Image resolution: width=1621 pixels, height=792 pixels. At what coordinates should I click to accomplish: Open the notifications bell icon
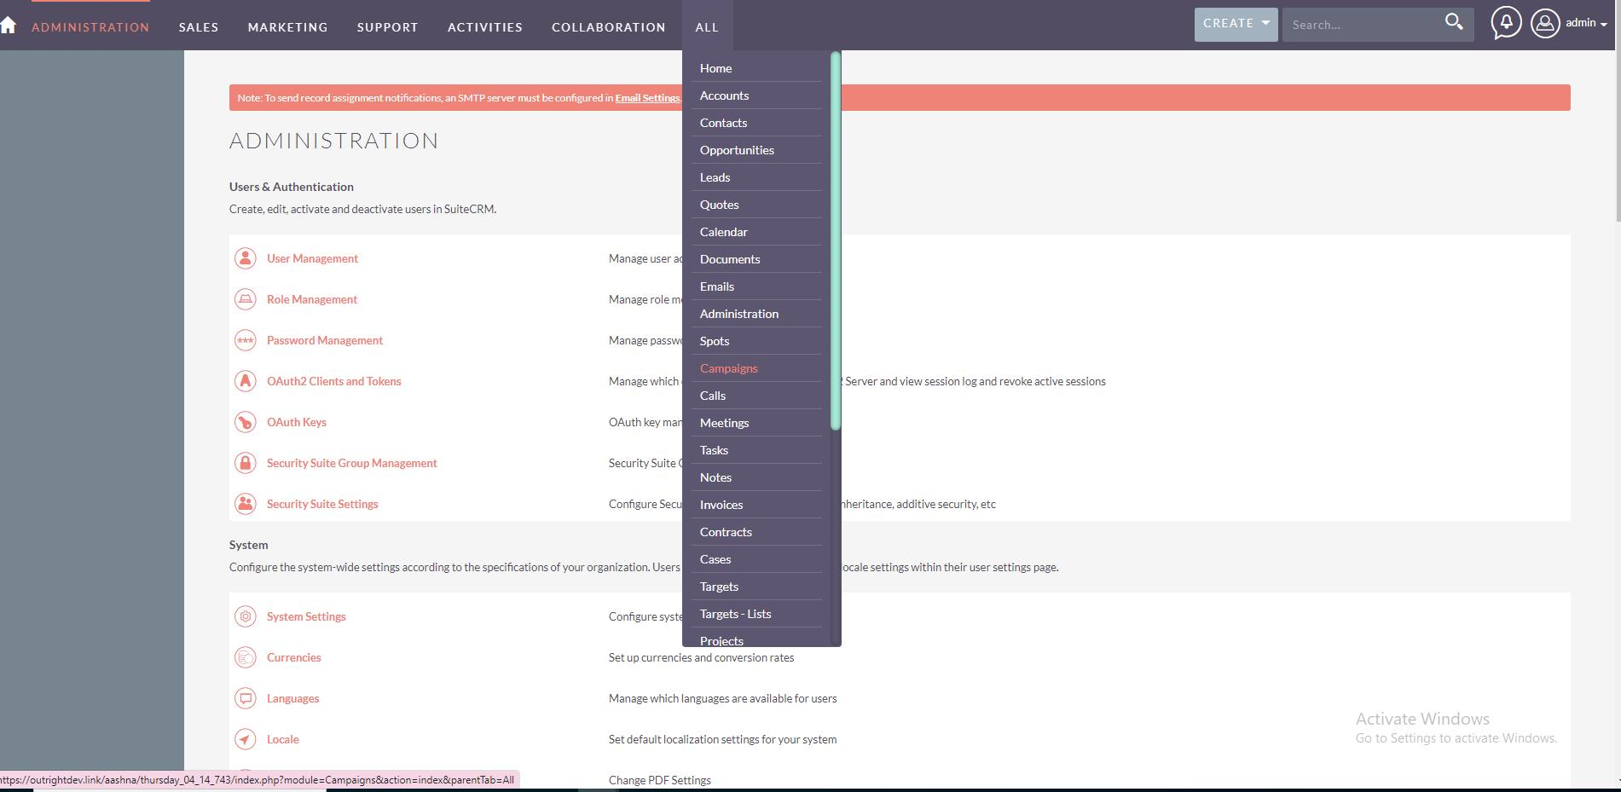pos(1506,23)
